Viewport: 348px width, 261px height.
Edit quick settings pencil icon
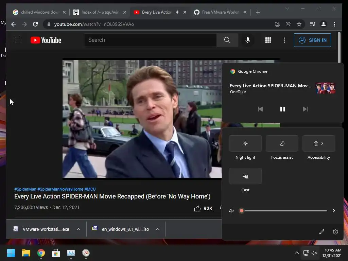[x=321, y=232]
